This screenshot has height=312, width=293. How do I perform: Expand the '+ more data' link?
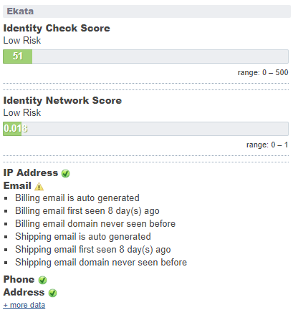click(24, 305)
